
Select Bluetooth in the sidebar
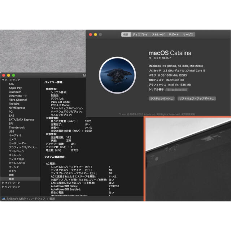[x=15, y=92]
